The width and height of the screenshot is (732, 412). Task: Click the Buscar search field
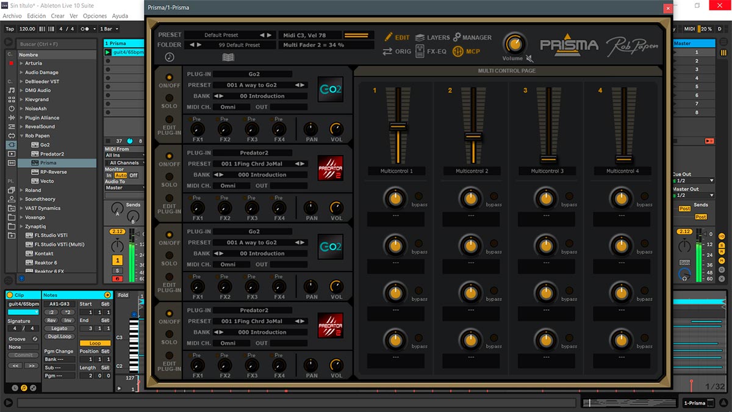[x=56, y=45]
